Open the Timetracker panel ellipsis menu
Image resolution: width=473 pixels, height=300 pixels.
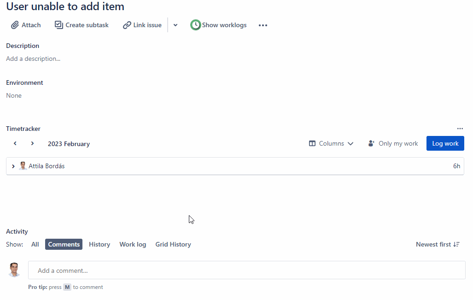point(460,129)
